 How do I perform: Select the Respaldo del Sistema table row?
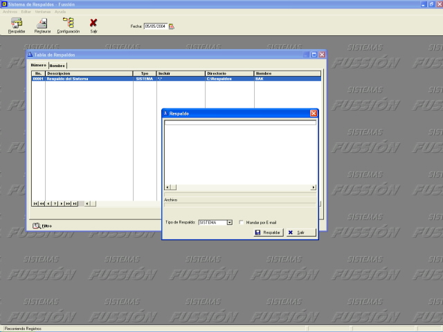[x=89, y=79]
